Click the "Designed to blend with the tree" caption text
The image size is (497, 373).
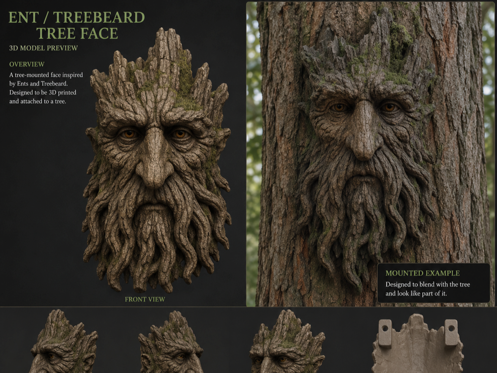[428, 289]
